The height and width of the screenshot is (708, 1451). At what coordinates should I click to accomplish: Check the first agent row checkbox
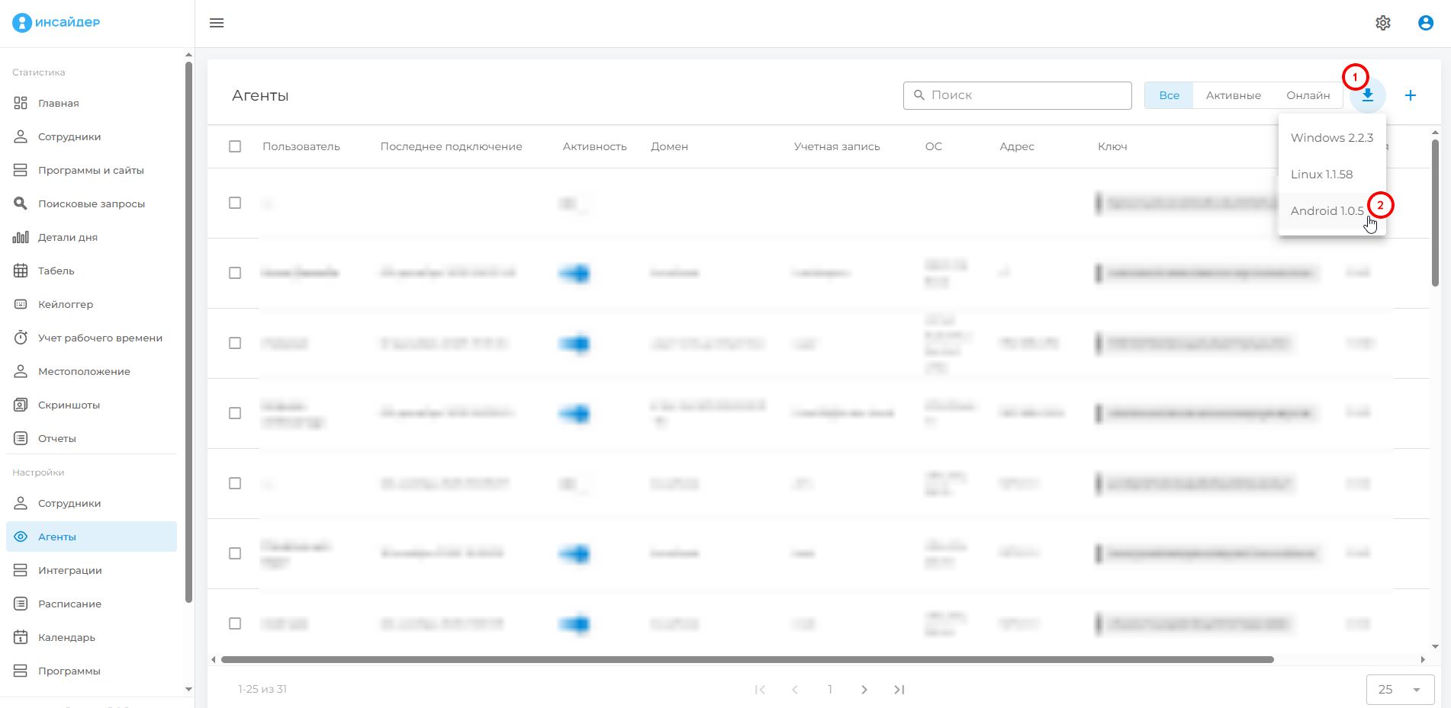[235, 203]
